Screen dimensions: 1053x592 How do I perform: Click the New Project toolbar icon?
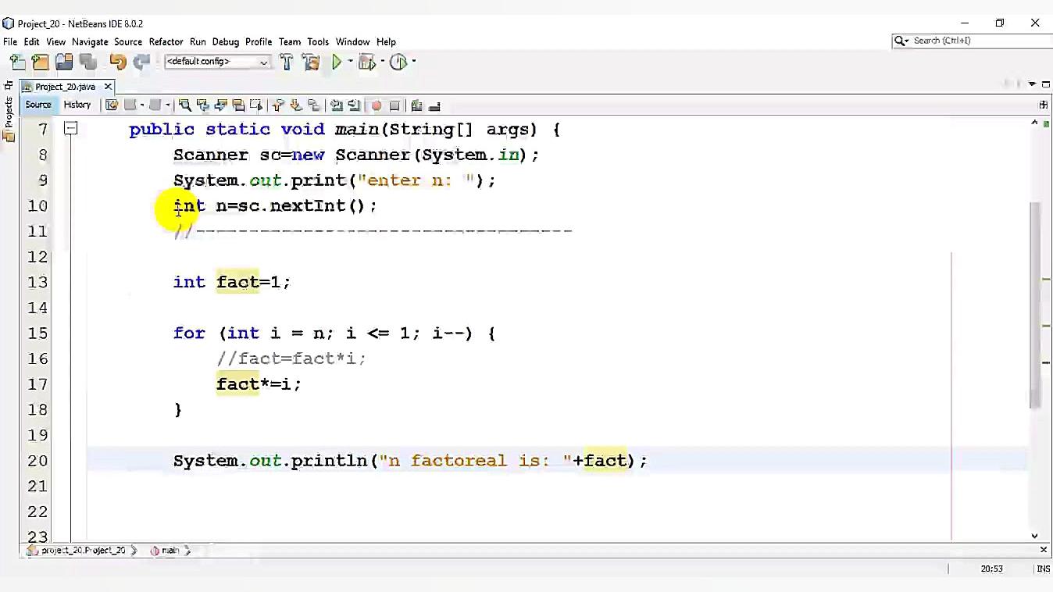click(41, 62)
